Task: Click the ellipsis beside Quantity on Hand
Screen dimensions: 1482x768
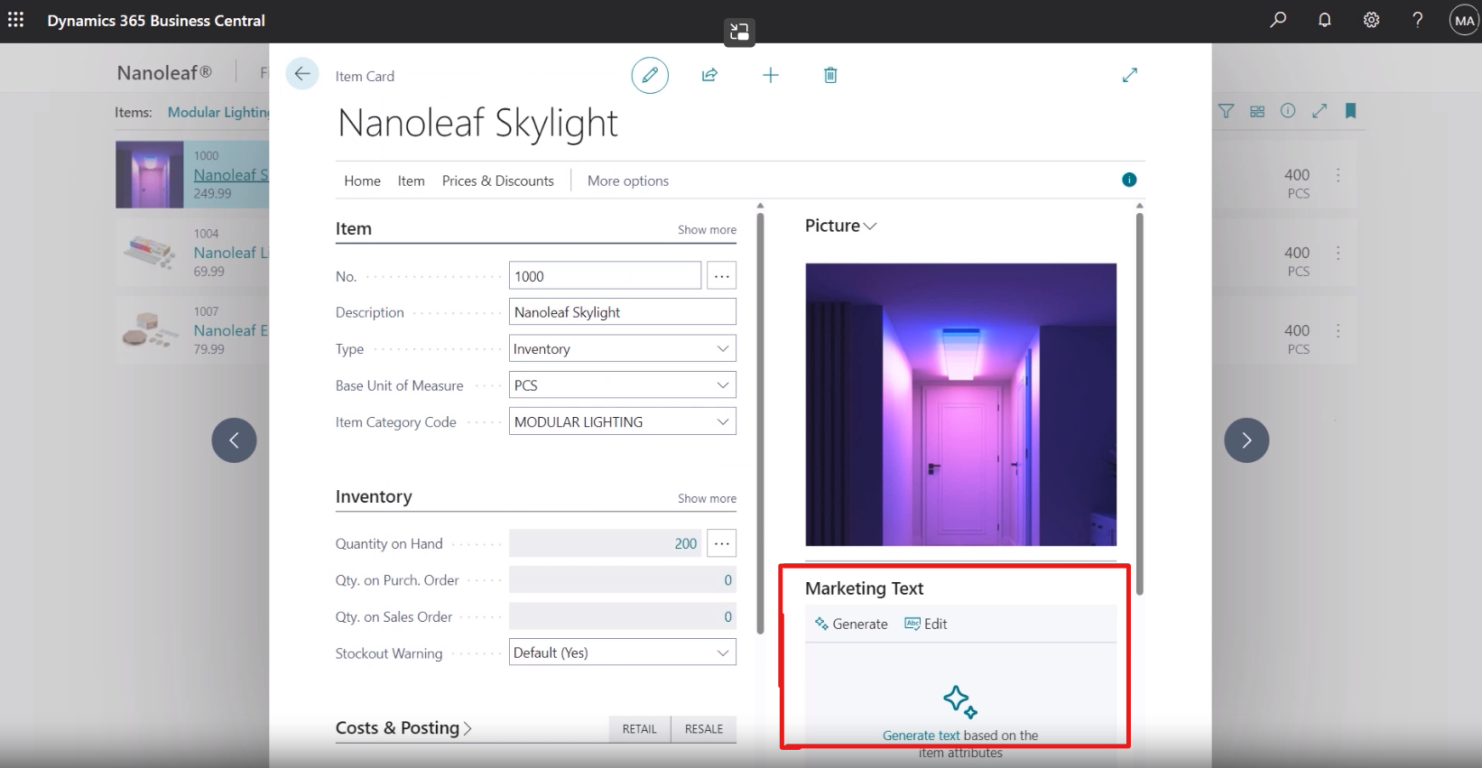Action: click(722, 543)
